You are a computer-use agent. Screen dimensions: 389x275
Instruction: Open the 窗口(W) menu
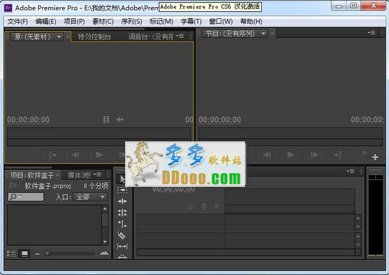pos(221,21)
